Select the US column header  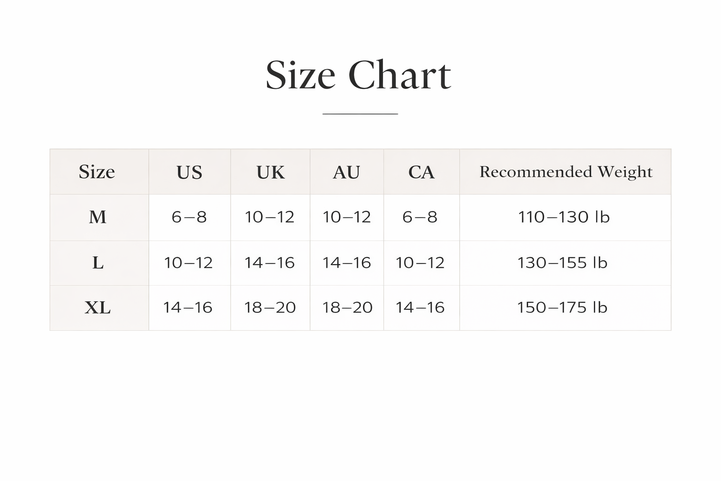(189, 172)
